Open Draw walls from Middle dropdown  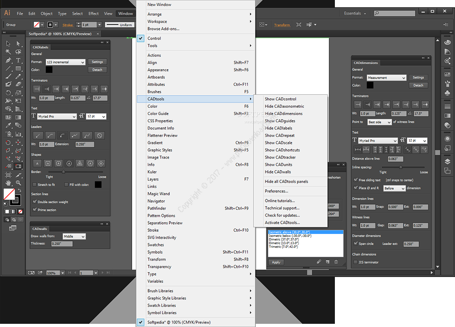pos(74,236)
